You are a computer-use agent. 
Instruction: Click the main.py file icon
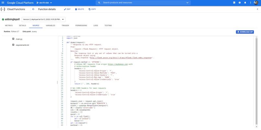[x=13, y=39]
